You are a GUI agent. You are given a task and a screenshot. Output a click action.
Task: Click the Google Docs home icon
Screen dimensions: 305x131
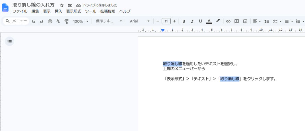[x=5, y=8]
